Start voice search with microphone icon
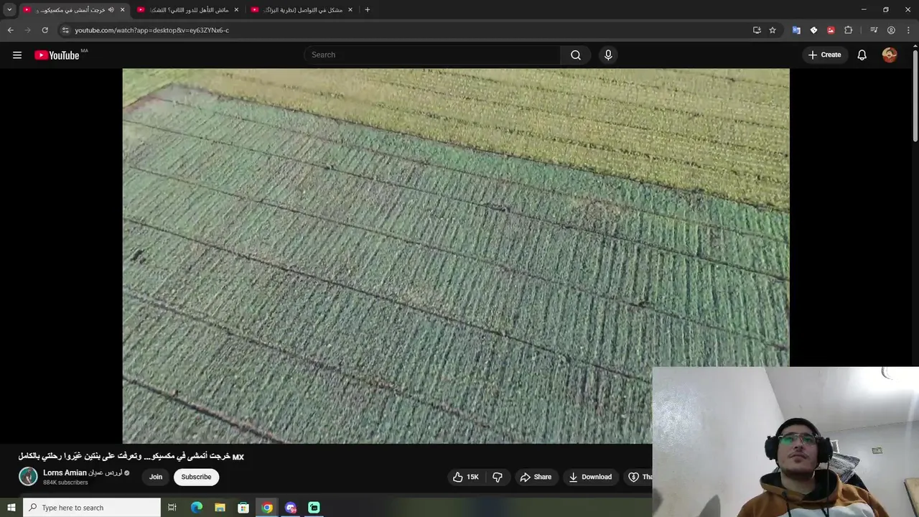The image size is (919, 517). 608,55
